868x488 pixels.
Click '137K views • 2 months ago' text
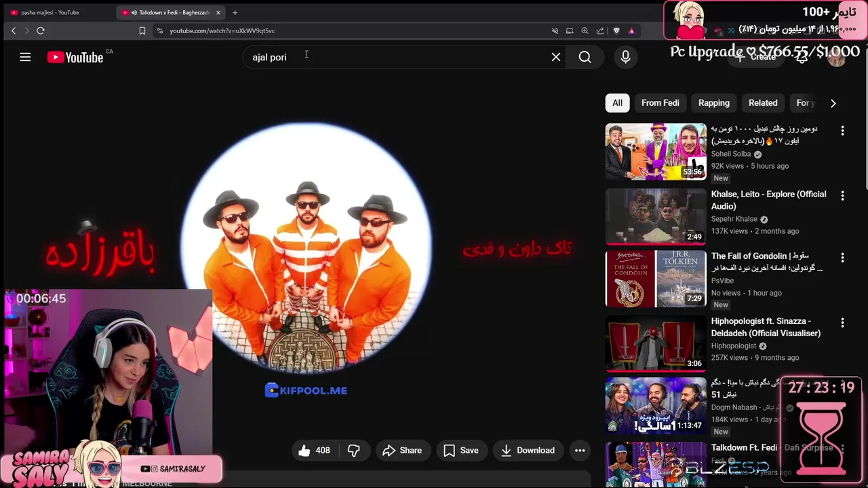click(x=755, y=231)
